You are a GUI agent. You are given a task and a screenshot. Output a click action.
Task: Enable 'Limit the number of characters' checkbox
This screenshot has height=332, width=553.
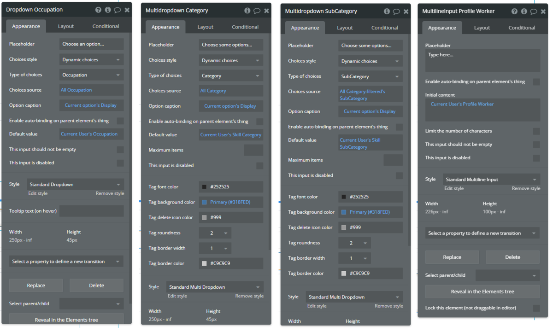[x=536, y=131]
